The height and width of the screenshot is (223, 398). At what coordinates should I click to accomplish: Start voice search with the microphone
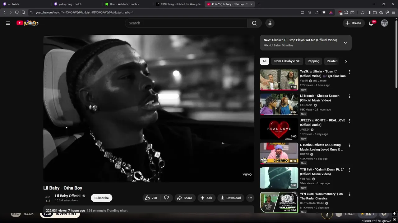[x=270, y=23]
